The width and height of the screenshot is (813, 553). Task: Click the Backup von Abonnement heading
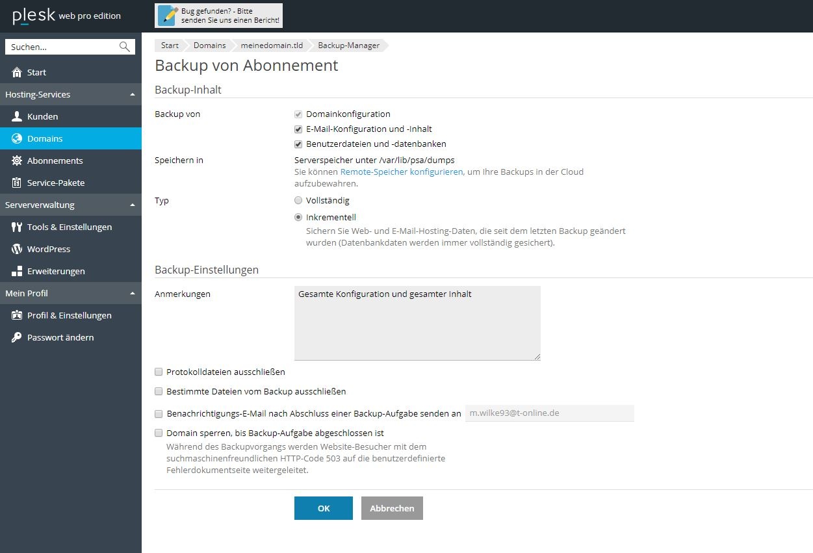246,65
